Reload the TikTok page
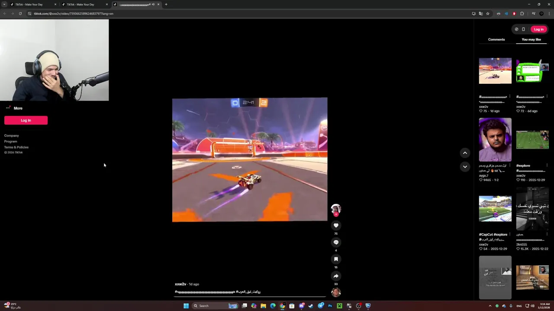This screenshot has width=554, height=311. pos(20,13)
